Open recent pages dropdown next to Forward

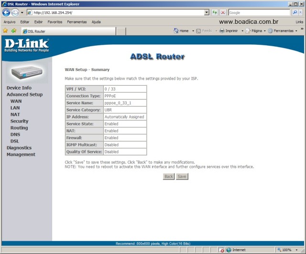(x=22, y=13)
